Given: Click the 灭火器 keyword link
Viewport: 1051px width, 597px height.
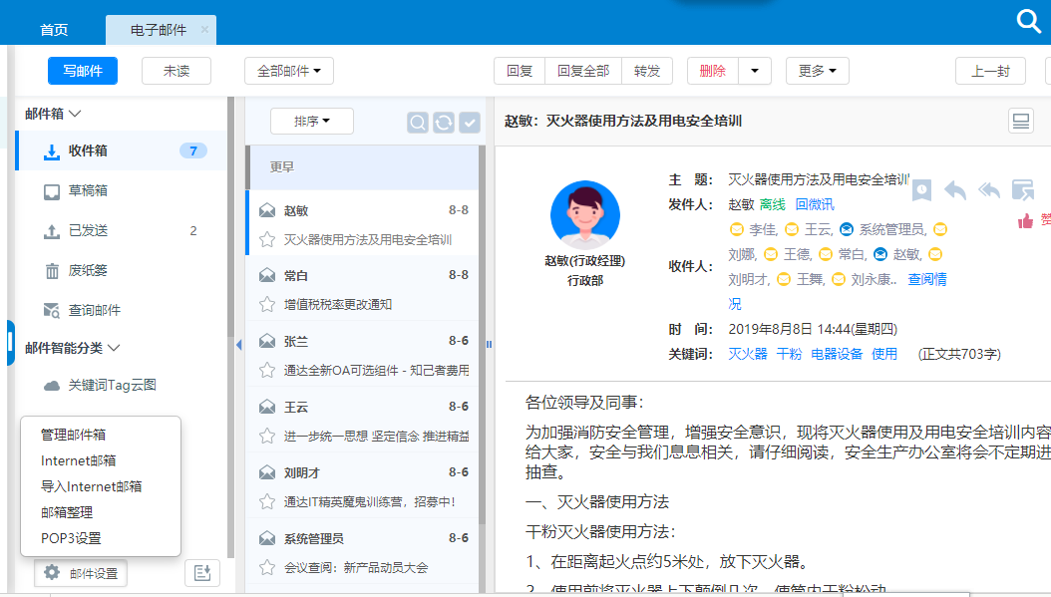Looking at the screenshot, I should [x=747, y=354].
